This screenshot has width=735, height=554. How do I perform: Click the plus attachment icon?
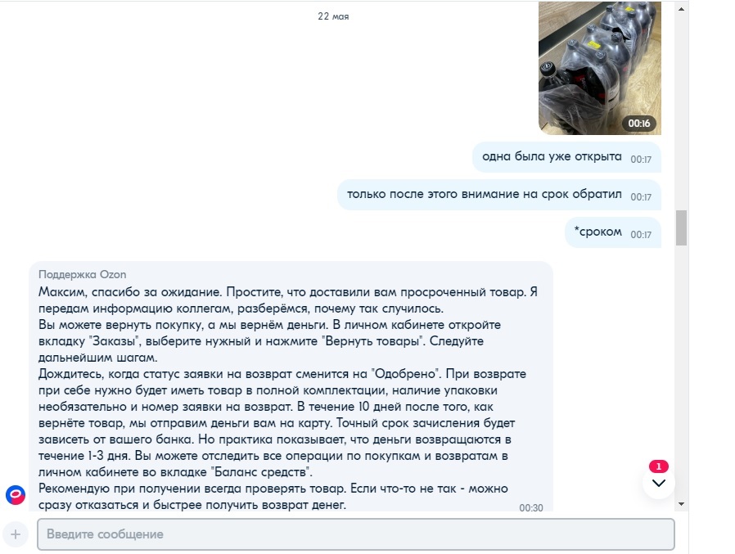pos(16,534)
